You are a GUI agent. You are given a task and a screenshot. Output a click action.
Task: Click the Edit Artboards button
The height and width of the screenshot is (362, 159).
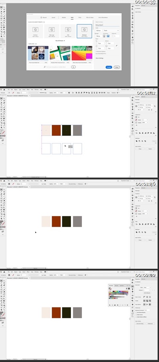coord(147,293)
